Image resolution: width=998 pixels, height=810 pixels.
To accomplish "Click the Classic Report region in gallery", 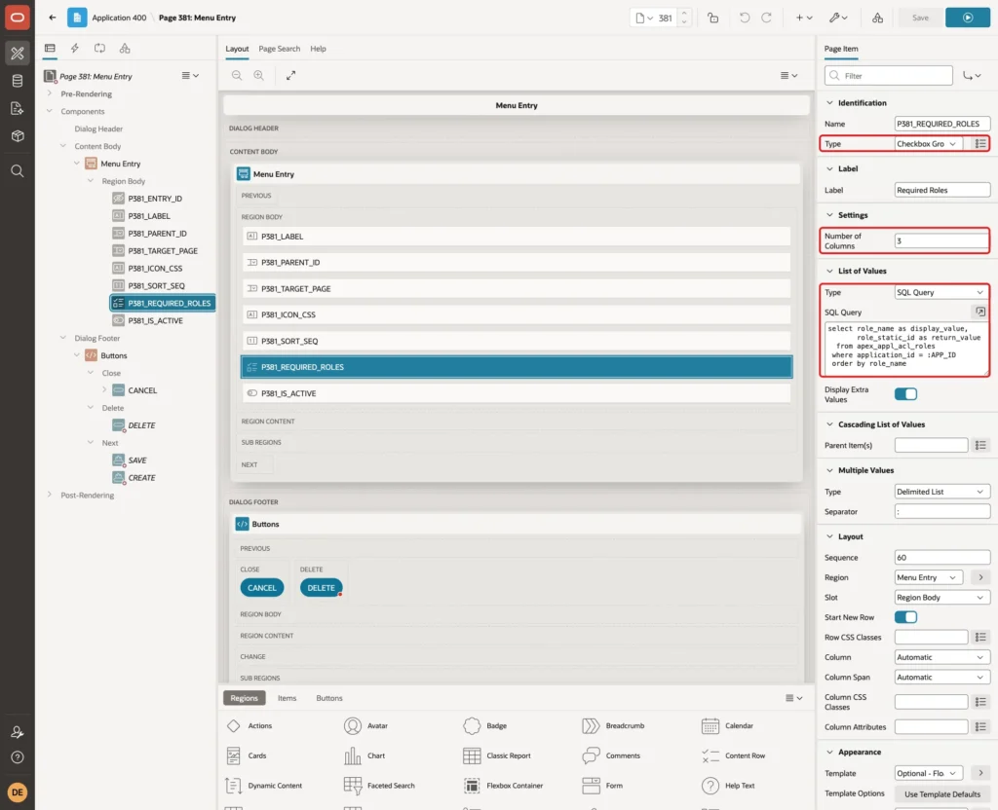I will pyautogui.click(x=497, y=755).
